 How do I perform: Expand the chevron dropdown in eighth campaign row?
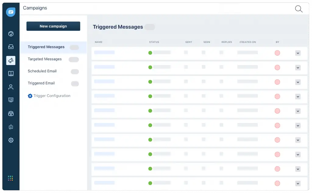click(298, 155)
